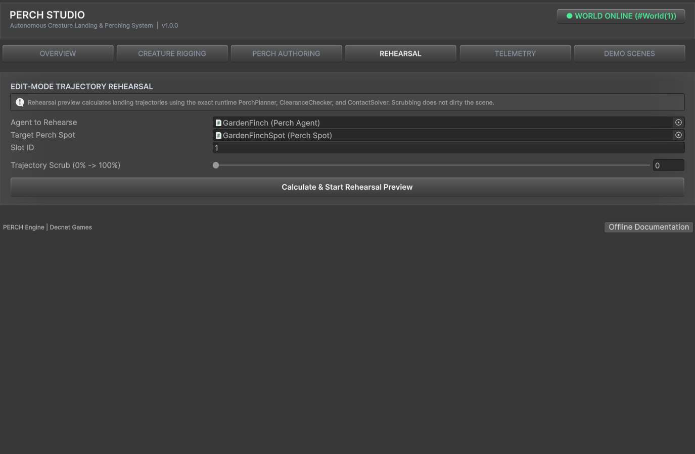Click the 'PERCH Engine | Decnet Games' footer text

click(48, 228)
